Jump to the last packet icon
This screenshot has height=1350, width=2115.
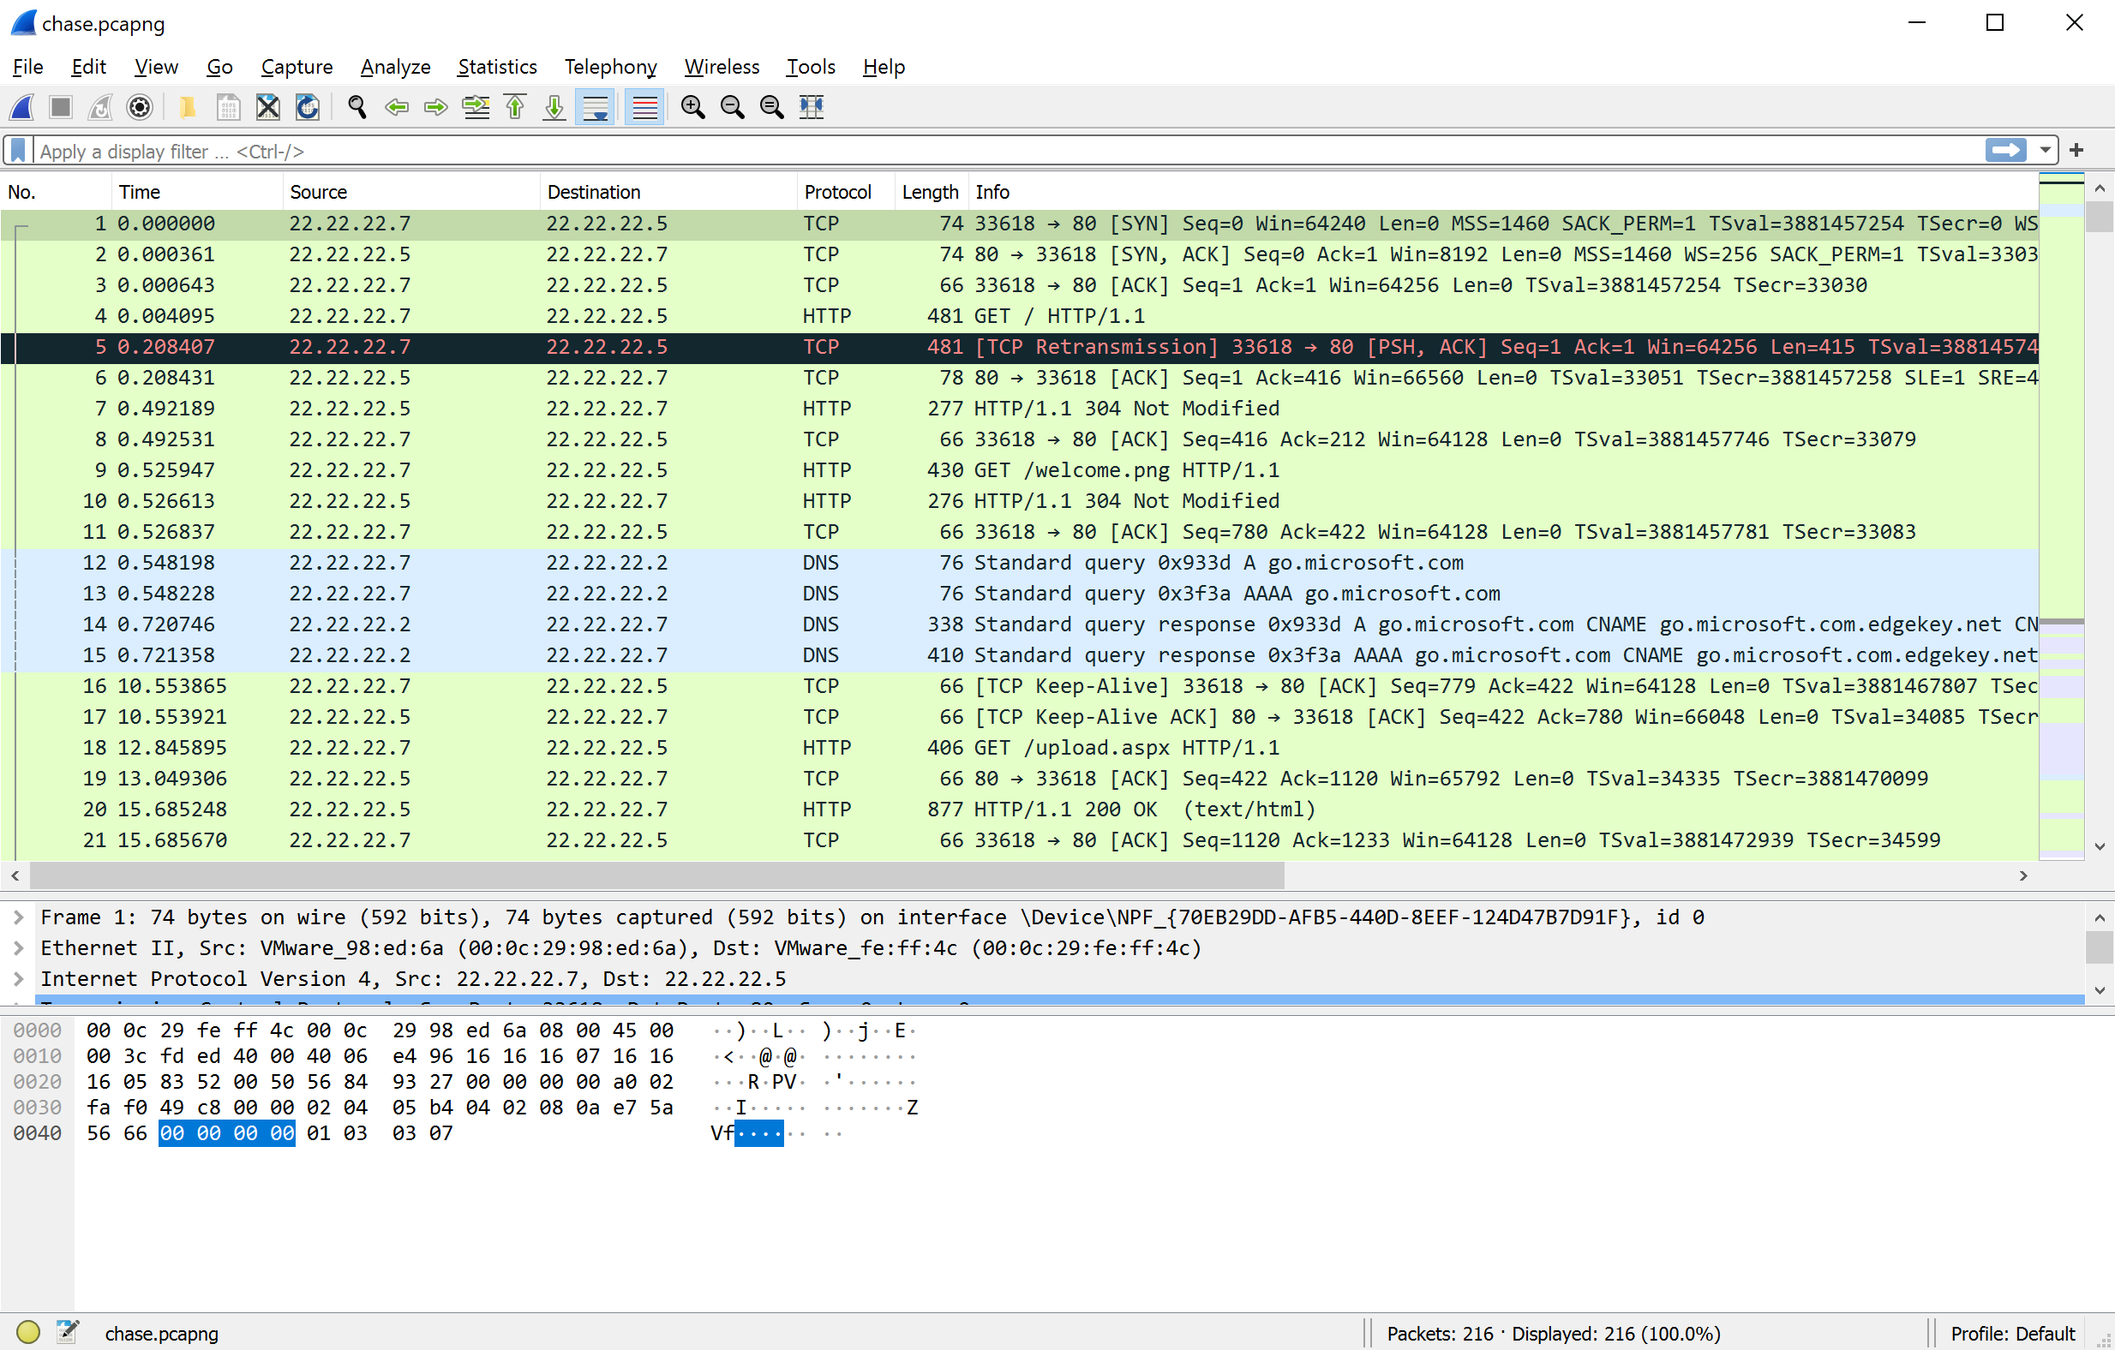point(554,107)
